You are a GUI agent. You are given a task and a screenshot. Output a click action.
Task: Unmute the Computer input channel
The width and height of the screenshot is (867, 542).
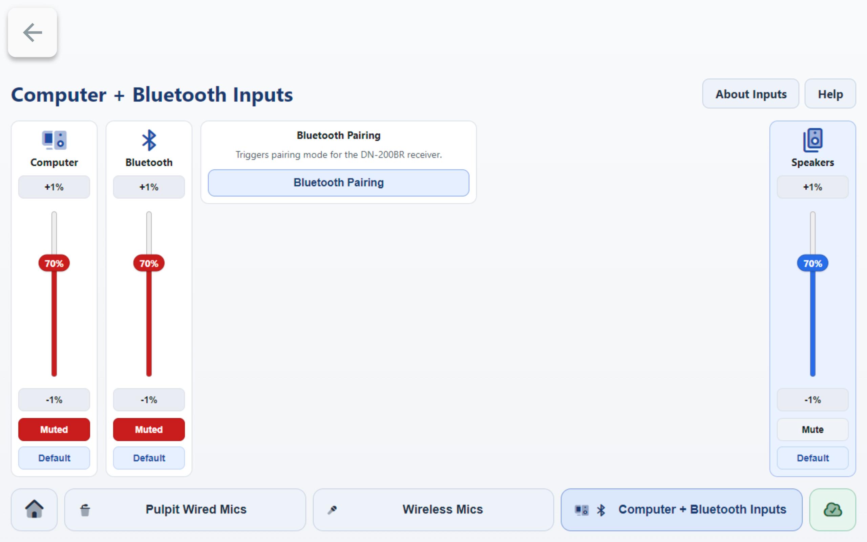54,430
